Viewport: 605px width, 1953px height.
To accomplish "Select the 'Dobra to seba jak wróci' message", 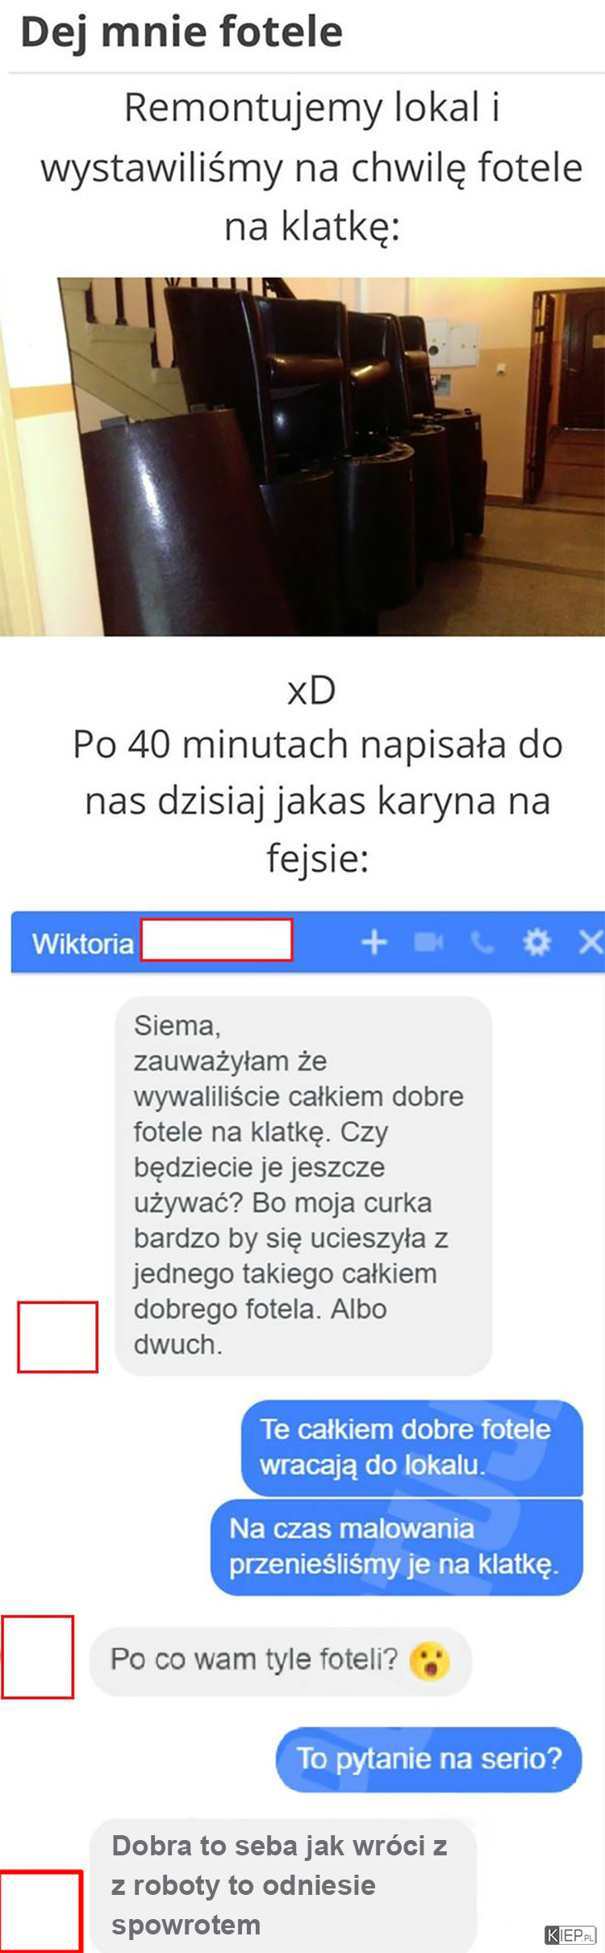I will pyautogui.click(x=283, y=1886).
